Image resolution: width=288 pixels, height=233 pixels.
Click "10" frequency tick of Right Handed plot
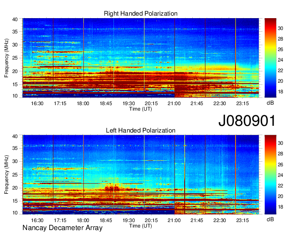[x=15, y=96]
